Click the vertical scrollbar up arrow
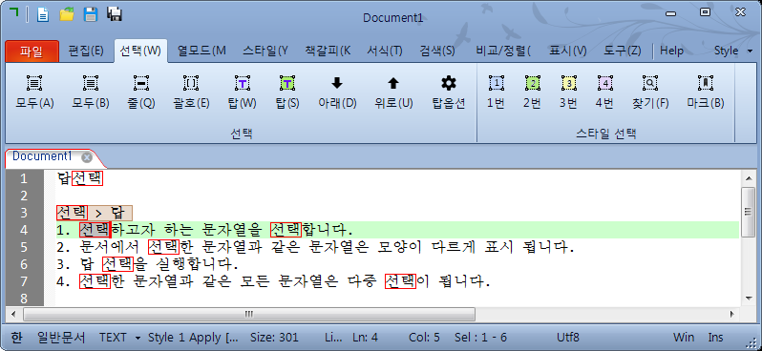This screenshot has width=762, height=351. pyautogui.click(x=748, y=179)
